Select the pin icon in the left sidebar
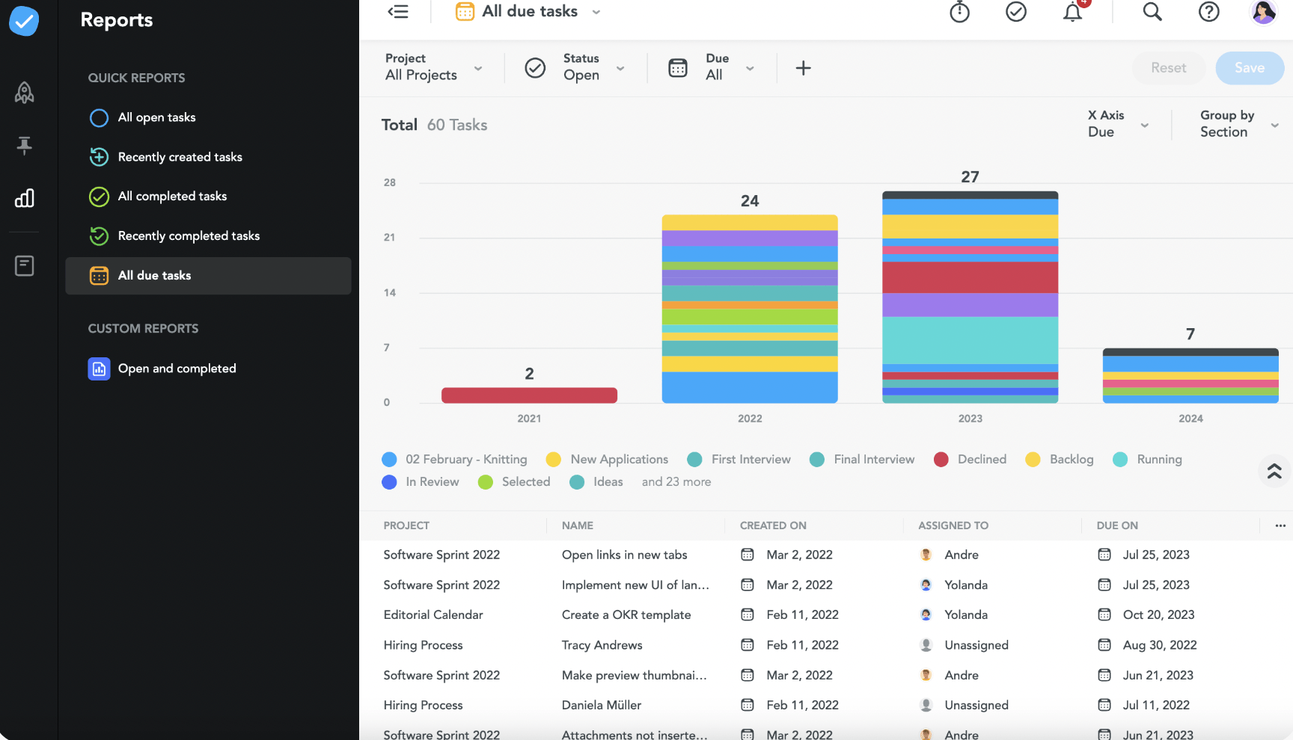 [23, 146]
